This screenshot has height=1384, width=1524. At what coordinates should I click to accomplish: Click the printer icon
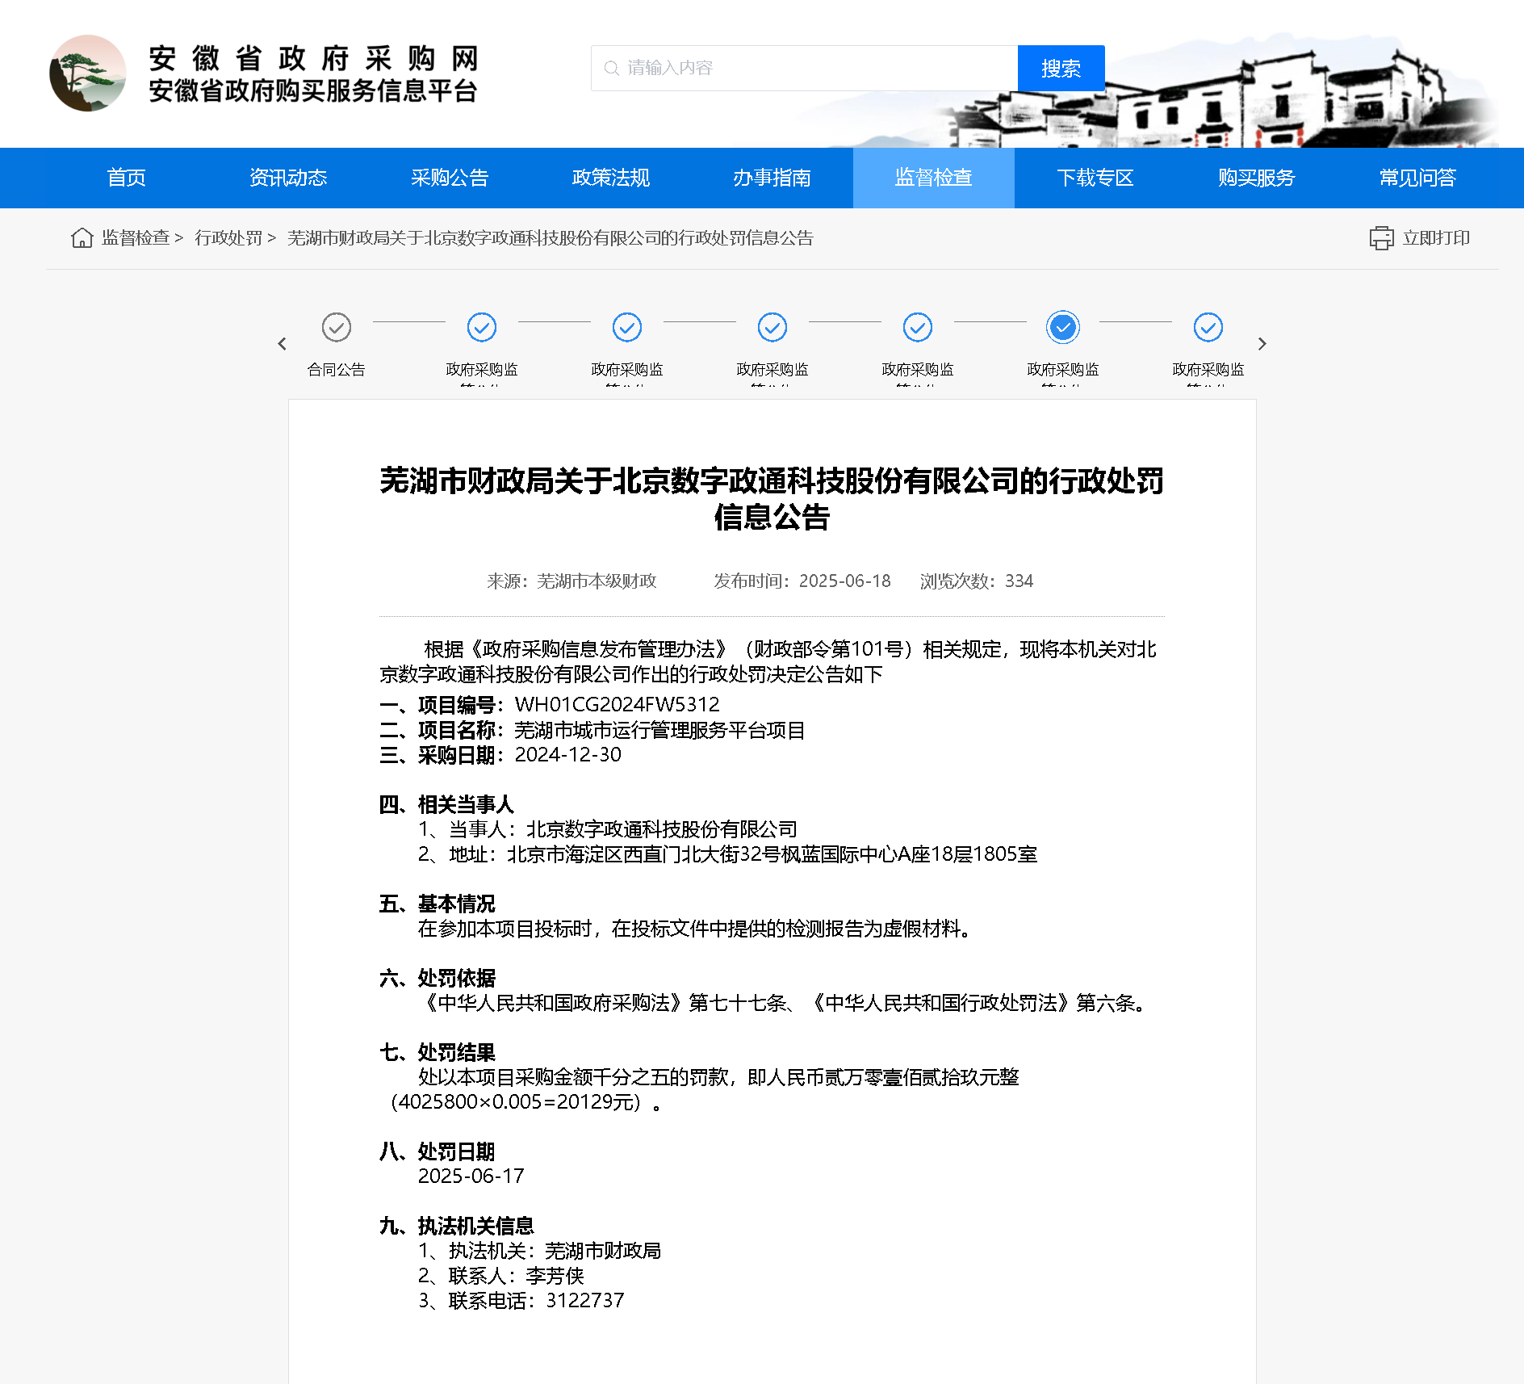1381,238
